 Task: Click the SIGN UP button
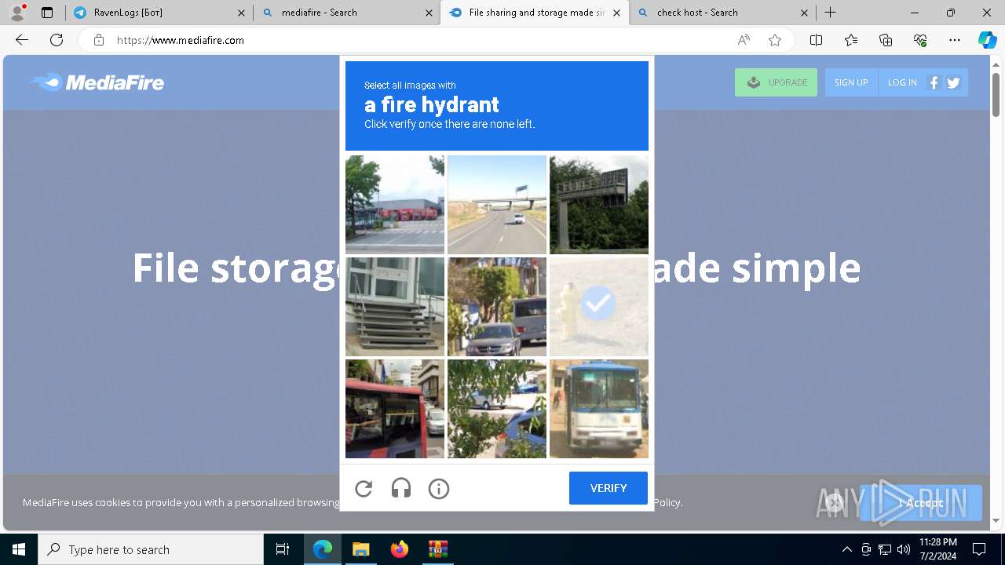[x=851, y=82]
